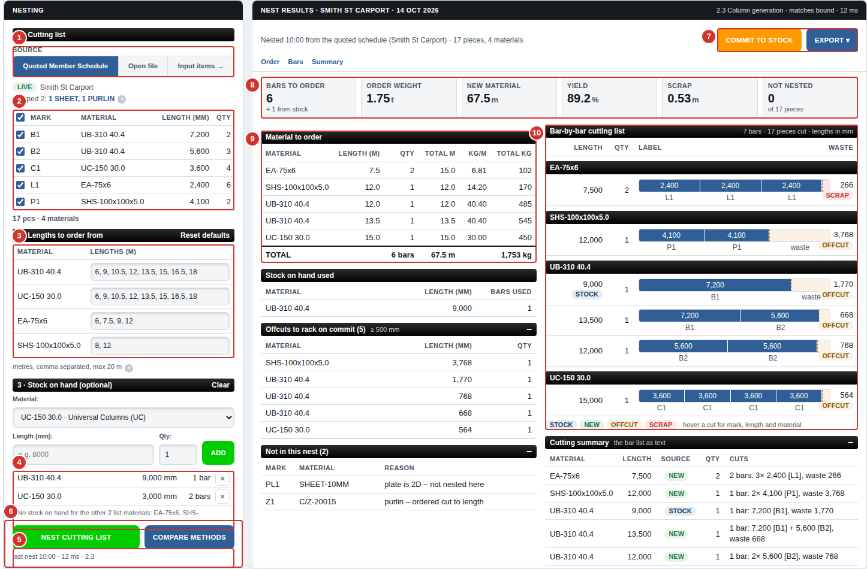Image resolution: width=867 pixels, height=569 pixels.
Task: Jump to the Bars section link
Action: (x=296, y=62)
